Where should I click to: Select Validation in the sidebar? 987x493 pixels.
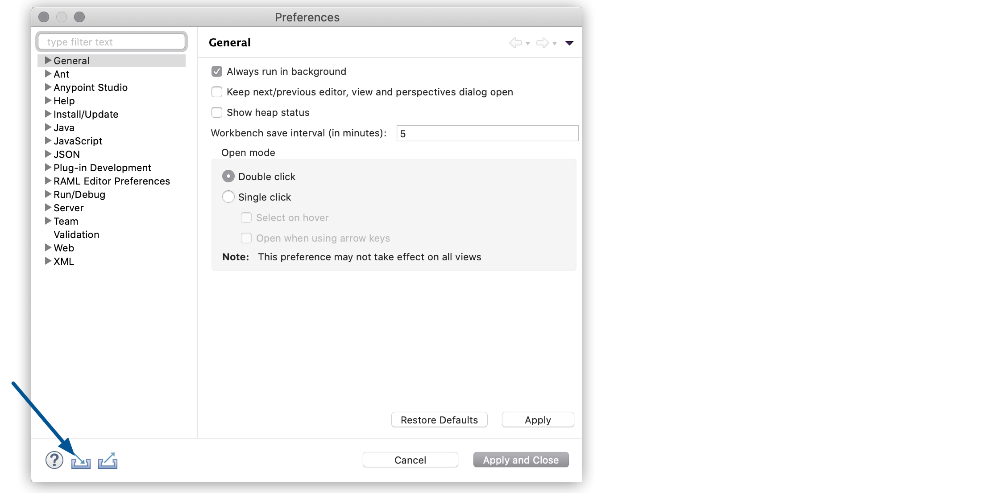[x=76, y=234]
